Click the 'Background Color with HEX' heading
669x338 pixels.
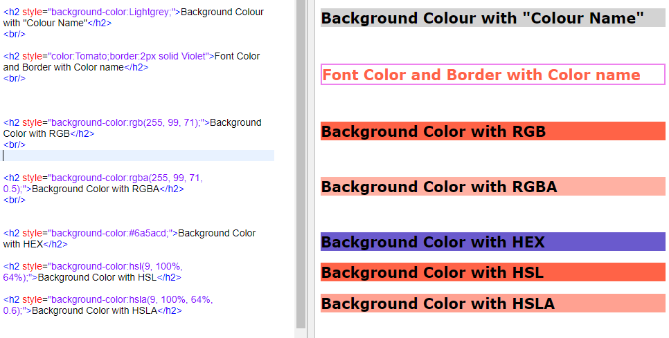[493, 242]
